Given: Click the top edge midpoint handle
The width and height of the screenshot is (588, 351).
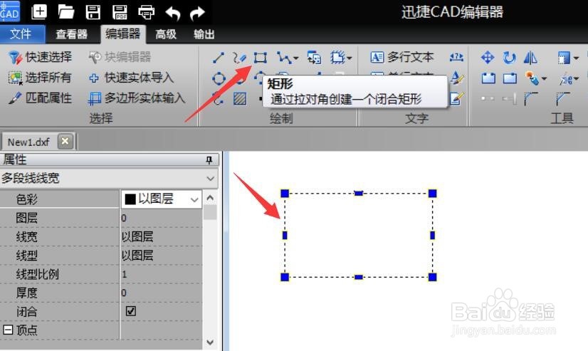Looking at the screenshot, I should coord(359,193).
